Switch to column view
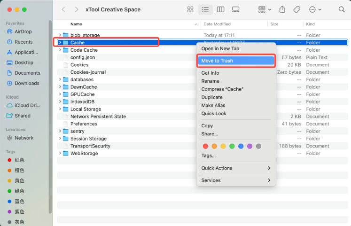Screen dimensions: 351x226 click(x=220, y=9)
